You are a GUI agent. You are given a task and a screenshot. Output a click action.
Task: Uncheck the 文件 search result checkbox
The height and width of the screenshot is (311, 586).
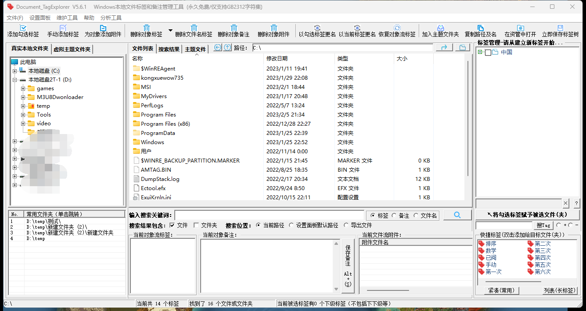172,225
